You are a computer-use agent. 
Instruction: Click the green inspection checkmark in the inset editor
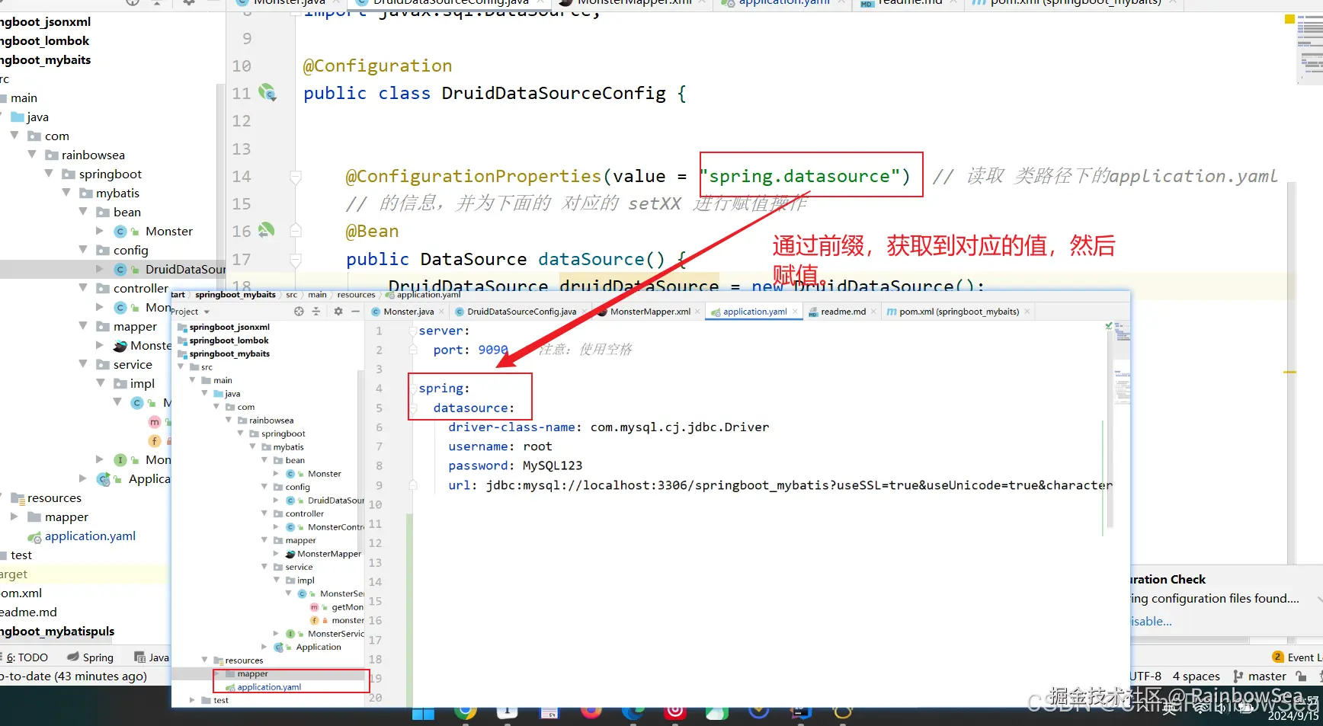[x=1109, y=326]
